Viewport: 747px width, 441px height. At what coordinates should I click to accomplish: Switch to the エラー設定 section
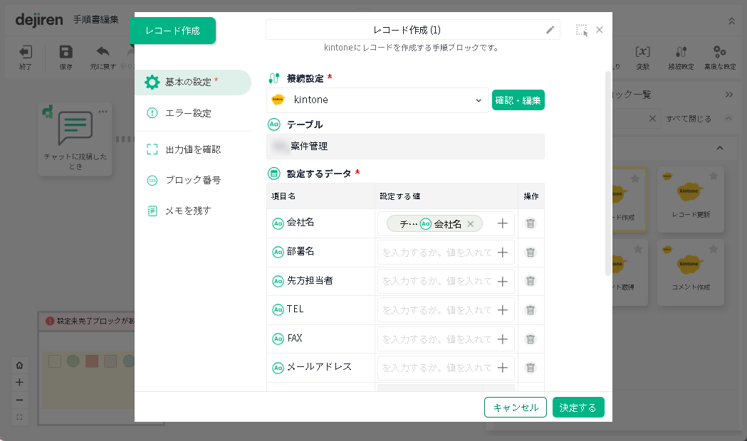(x=188, y=113)
